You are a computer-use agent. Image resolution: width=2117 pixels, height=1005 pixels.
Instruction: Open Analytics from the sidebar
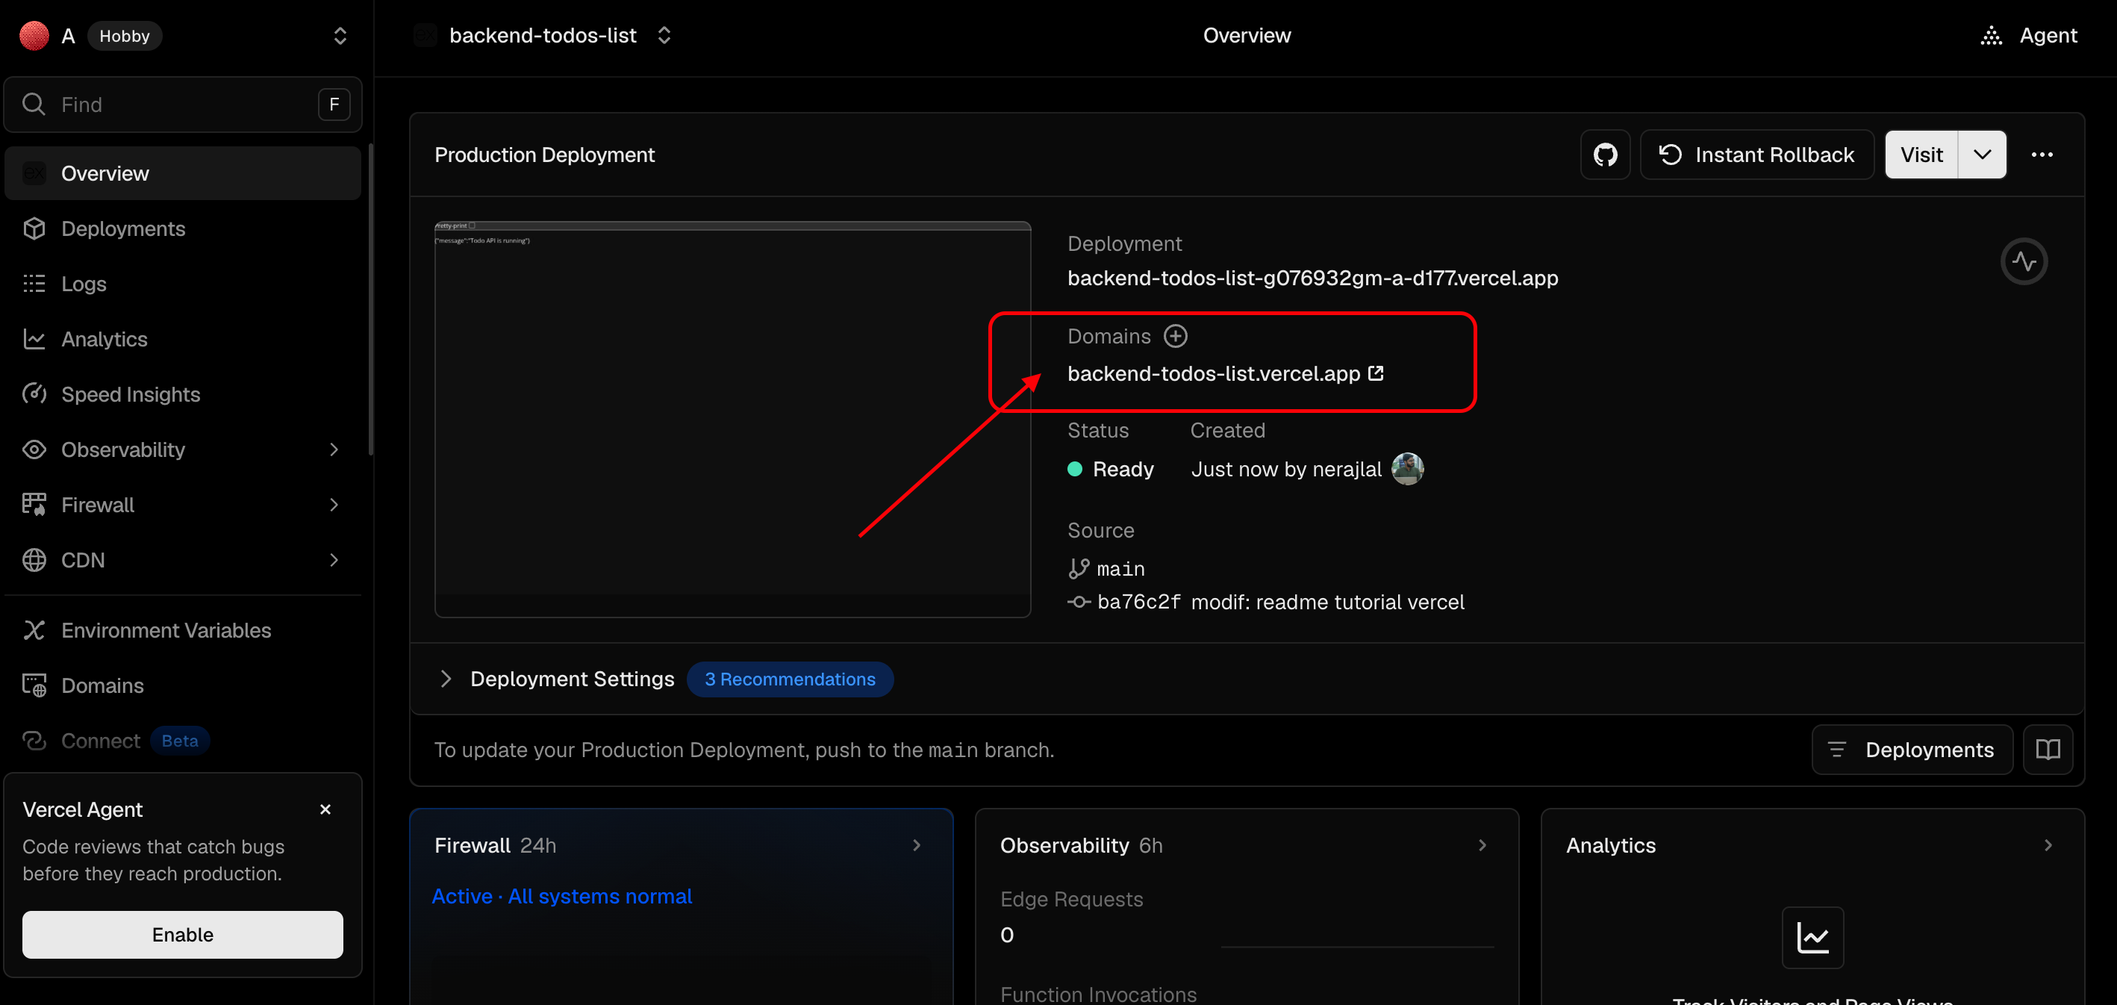(182, 338)
